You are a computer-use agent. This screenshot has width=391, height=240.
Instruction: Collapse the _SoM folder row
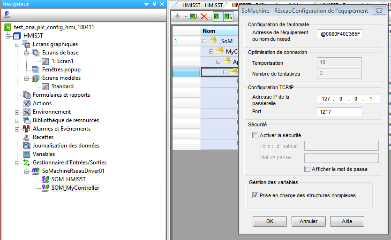[x=204, y=41]
